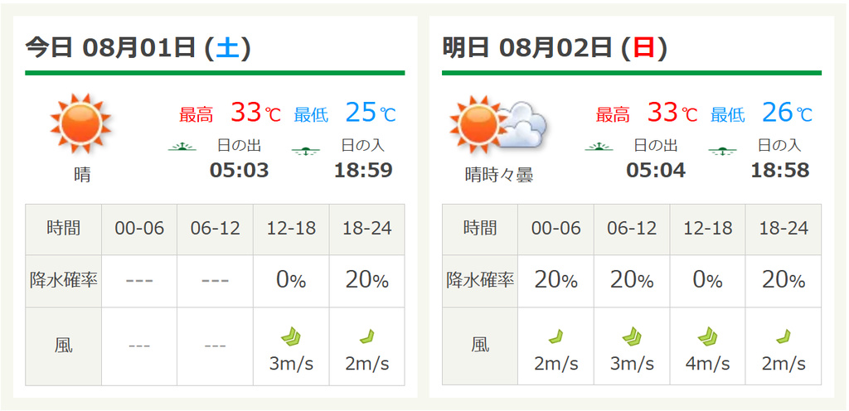
Task: Click the 晴時々曇 weather label
Action: [499, 174]
